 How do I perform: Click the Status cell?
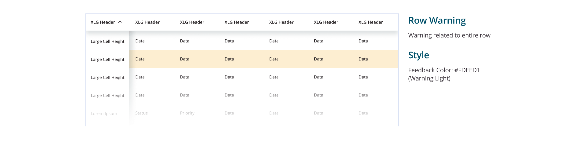(x=141, y=113)
